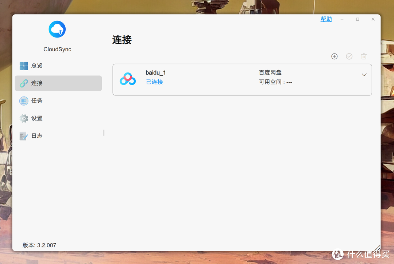Viewport: 394px width, 264px height.
Task: Click the 已连接 status text
Action: (x=154, y=82)
